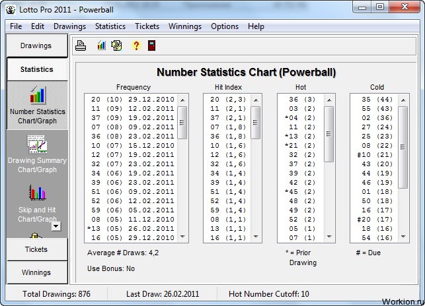Click Hit Index list scroll-up arrow
The height and width of the screenshot is (306, 425).
[256, 100]
